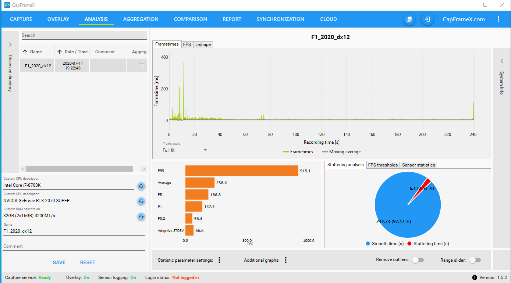This screenshot has height=283, width=511.
Task: Sort records by the Game column arrow
Action: 25,52
